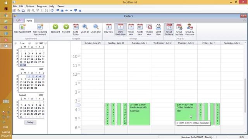Viewport: 248px width, 139px height.
Task: Go to previous year before 1997
Action: pyautogui.click(x=36, y=43)
